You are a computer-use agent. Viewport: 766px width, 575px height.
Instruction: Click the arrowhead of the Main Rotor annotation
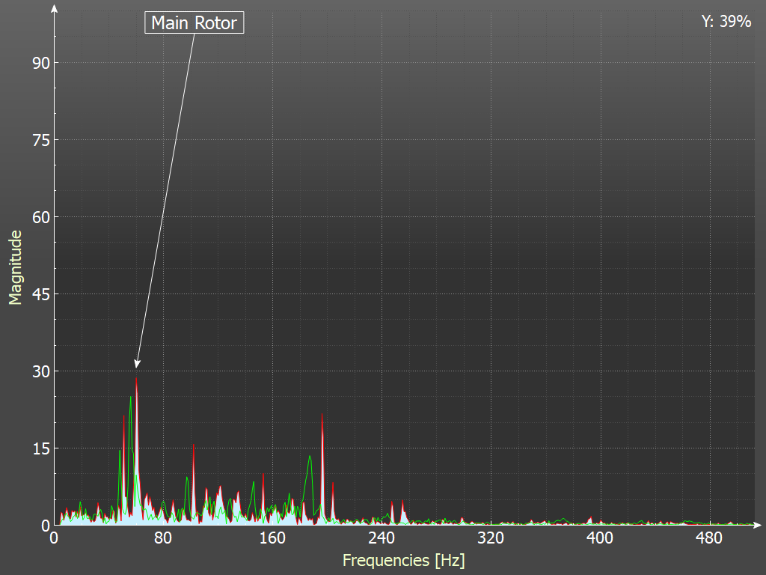[137, 363]
